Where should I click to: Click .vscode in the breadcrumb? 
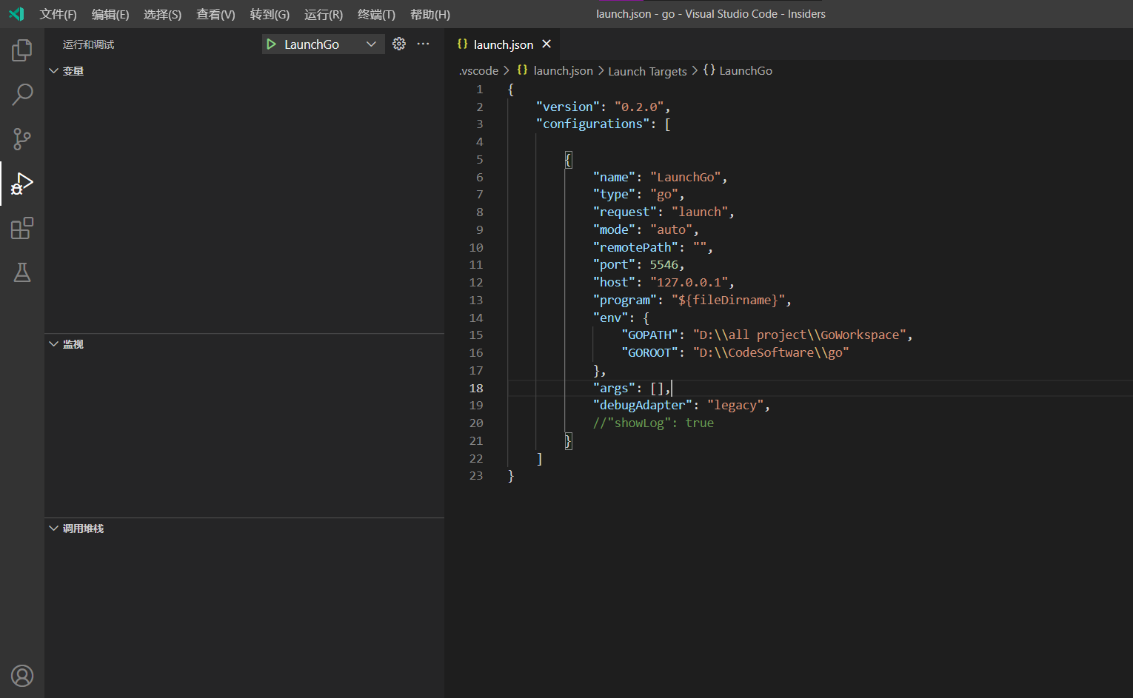click(478, 71)
